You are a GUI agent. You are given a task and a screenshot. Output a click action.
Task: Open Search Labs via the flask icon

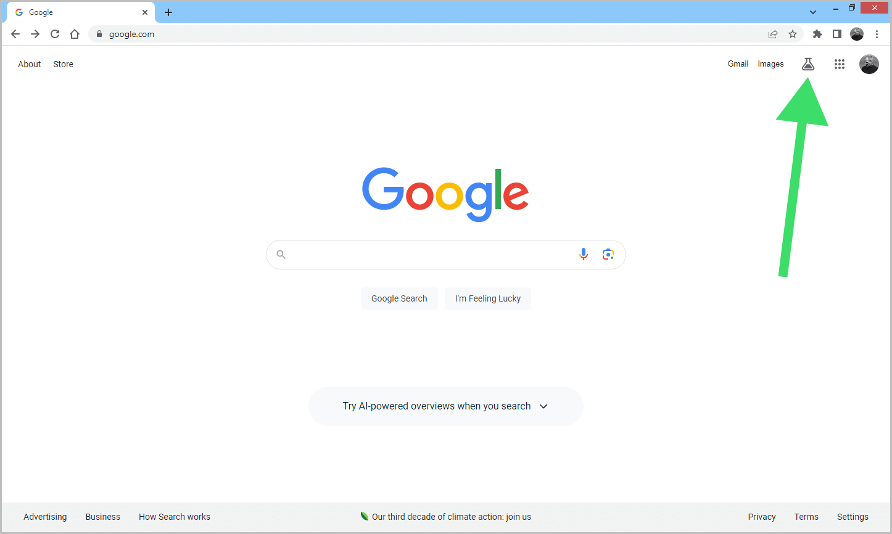pyautogui.click(x=808, y=64)
